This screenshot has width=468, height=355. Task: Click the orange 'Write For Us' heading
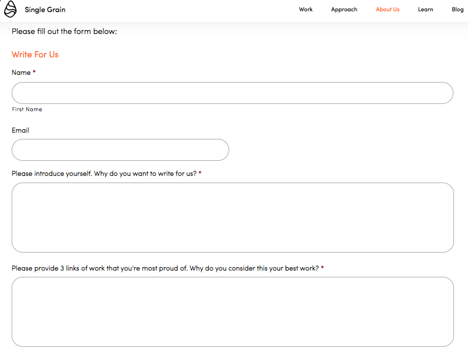pyautogui.click(x=35, y=54)
